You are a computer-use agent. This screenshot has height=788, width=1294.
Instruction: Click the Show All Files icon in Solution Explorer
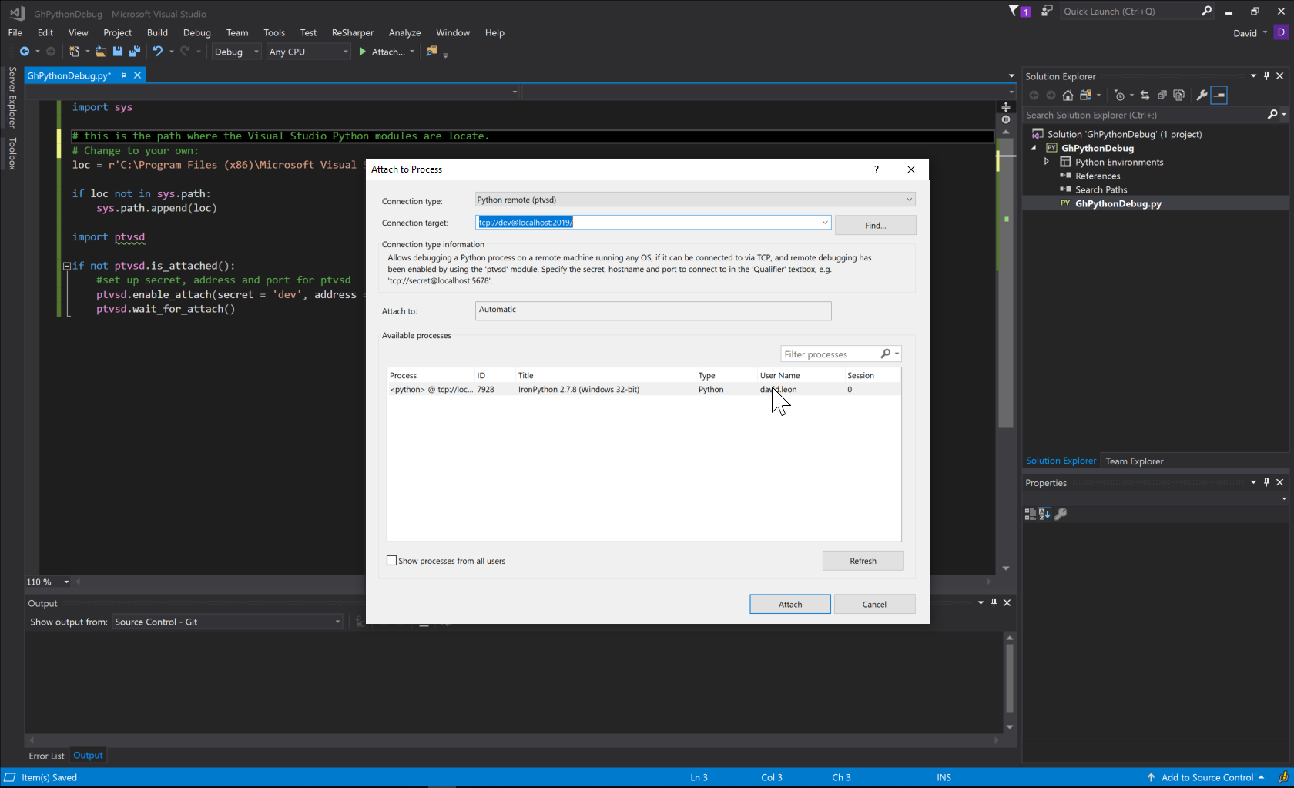click(1178, 96)
